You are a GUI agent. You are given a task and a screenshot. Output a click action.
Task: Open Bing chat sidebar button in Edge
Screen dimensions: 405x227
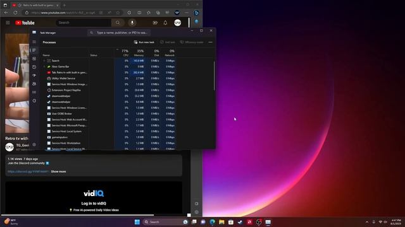coord(197,13)
